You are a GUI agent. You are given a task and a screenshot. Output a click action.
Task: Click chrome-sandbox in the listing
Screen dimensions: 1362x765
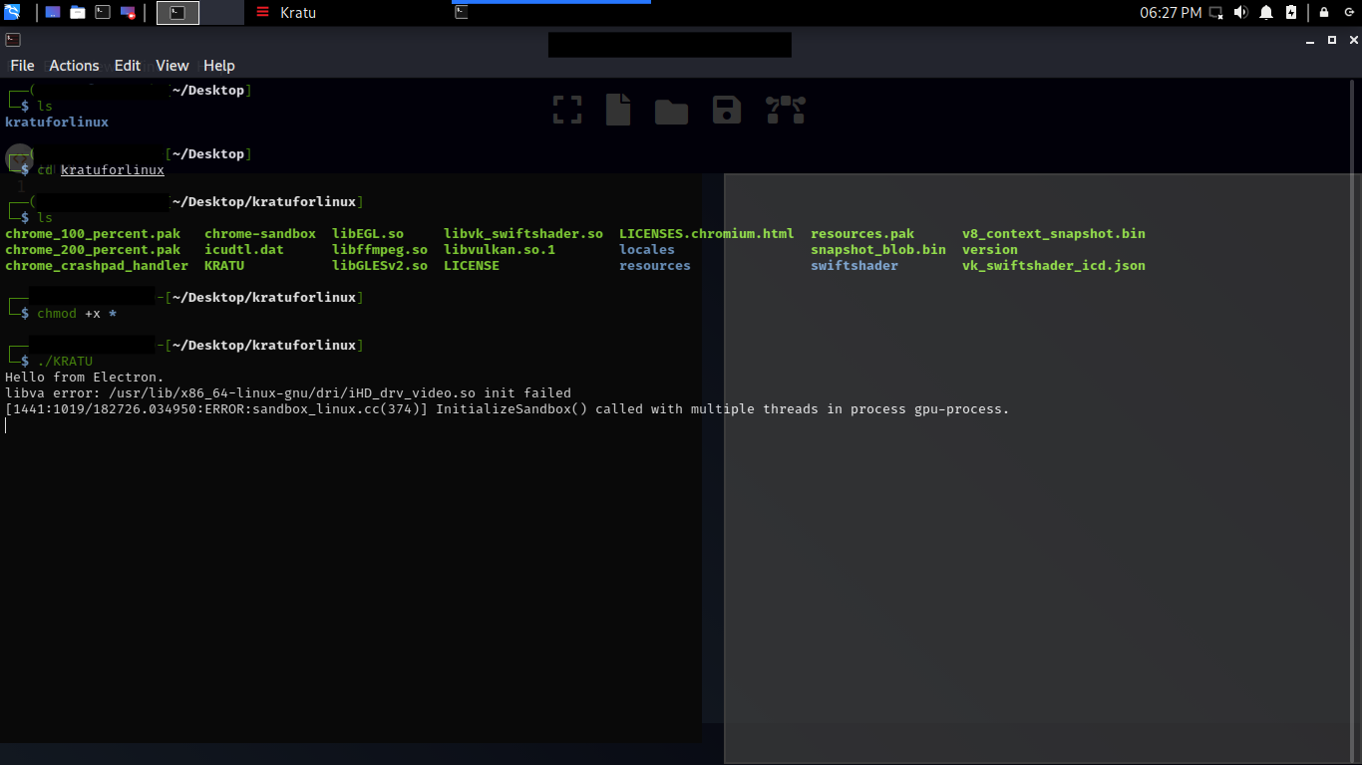(x=260, y=234)
